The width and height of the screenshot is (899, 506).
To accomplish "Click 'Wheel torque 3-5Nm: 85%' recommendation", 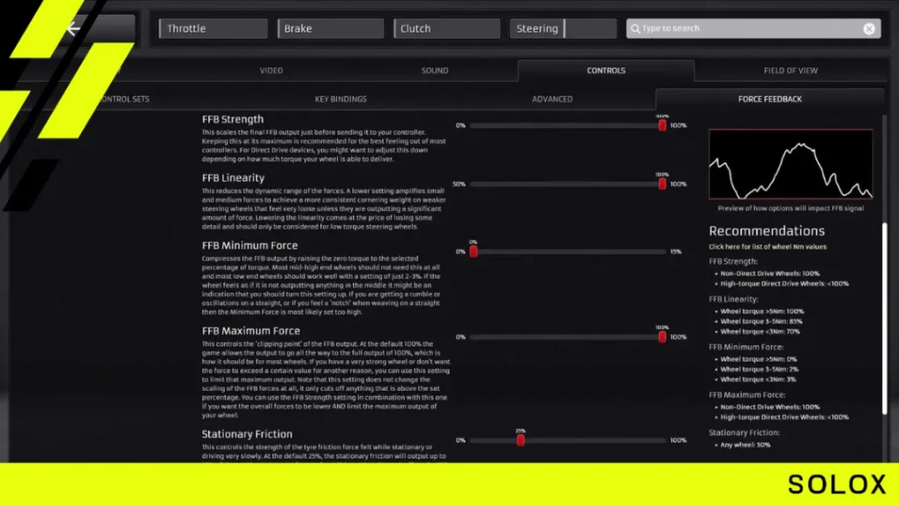I will click(x=761, y=322).
